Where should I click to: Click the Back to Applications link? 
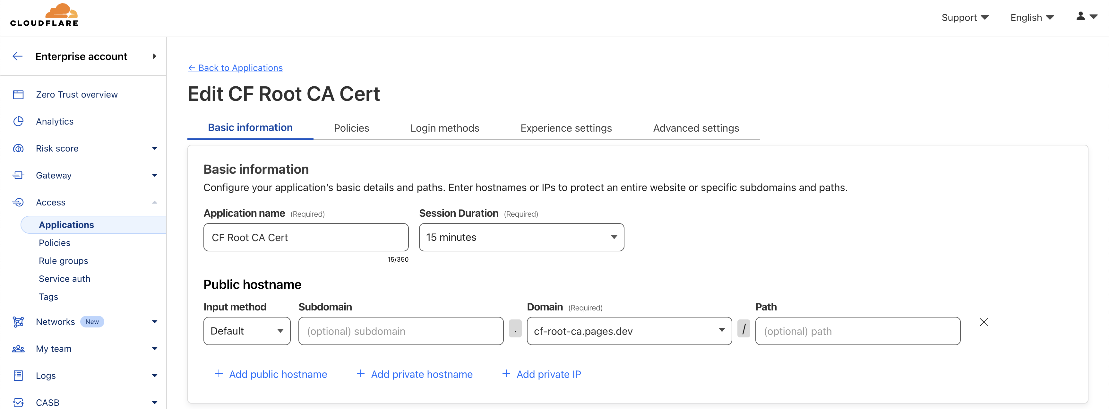pyautogui.click(x=236, y=68)
